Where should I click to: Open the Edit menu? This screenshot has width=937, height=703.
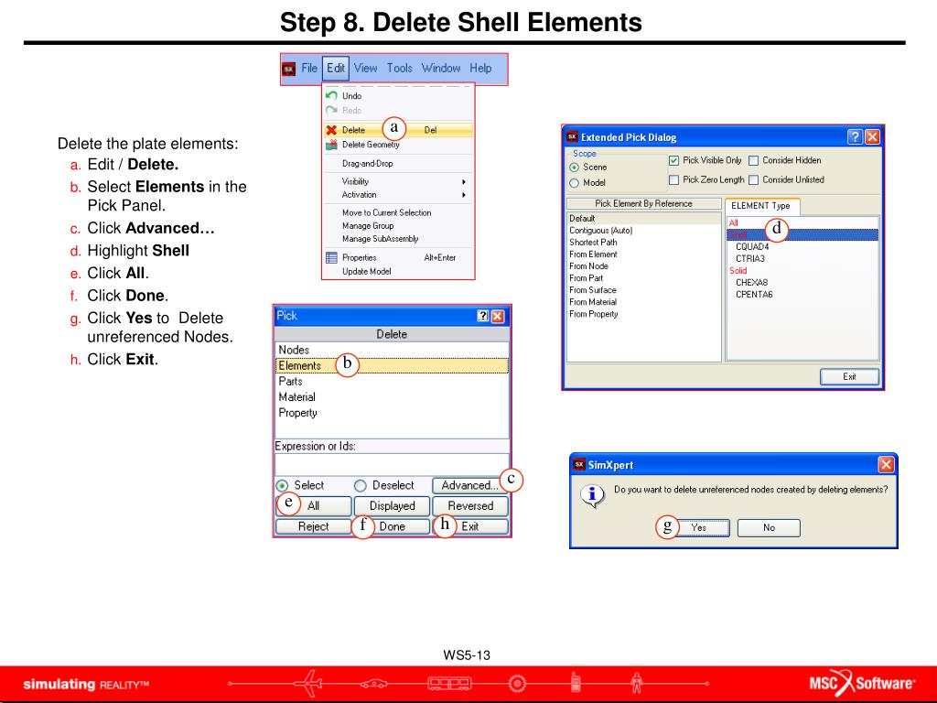(335, 68)
